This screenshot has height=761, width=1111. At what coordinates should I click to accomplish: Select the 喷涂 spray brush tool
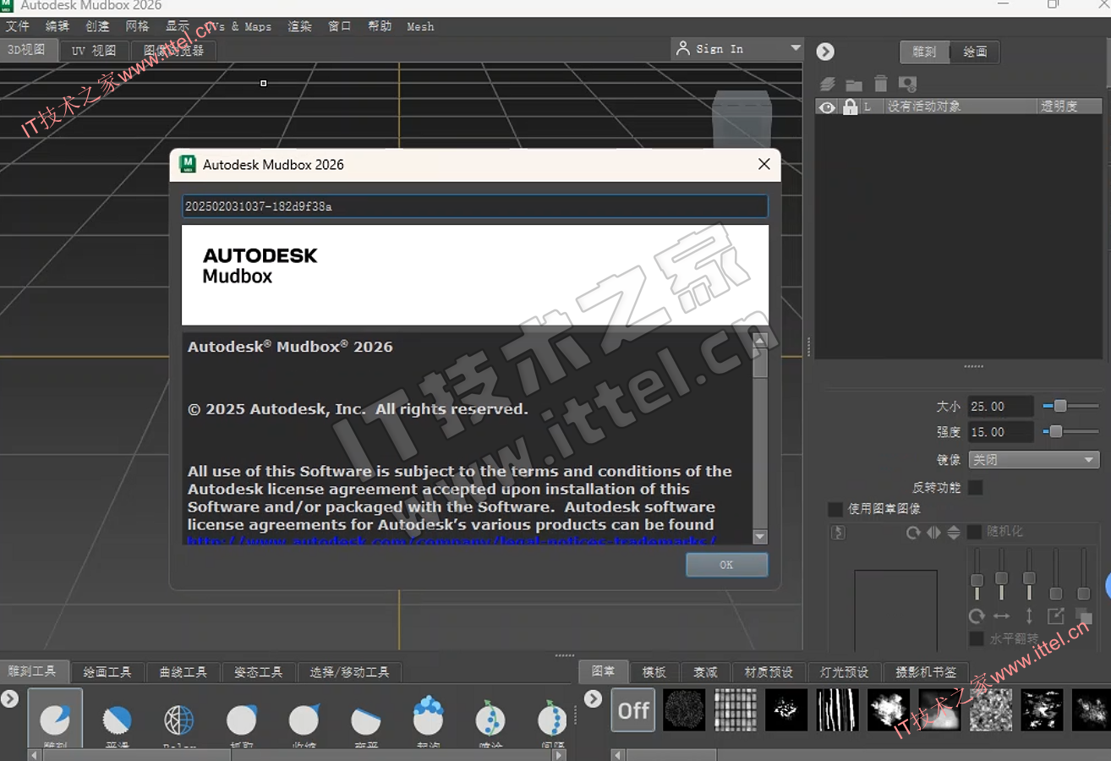point(490,718)
